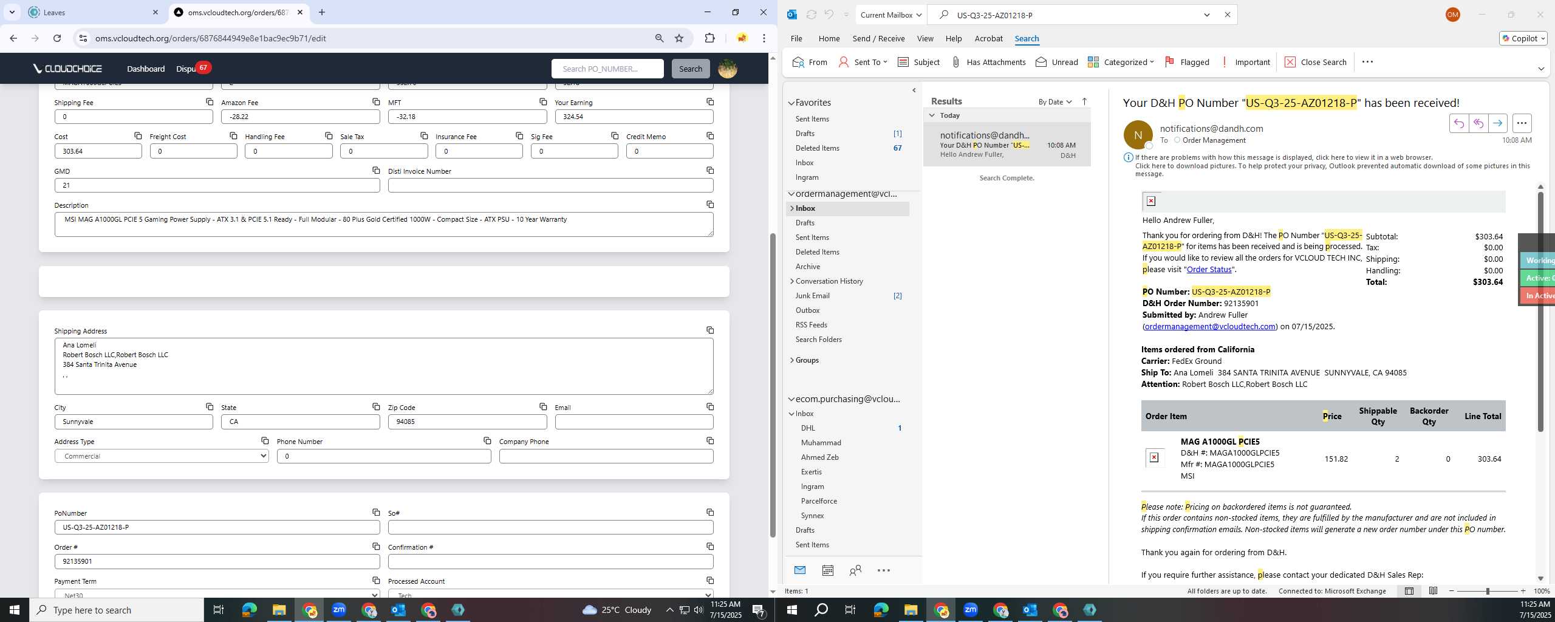Viewport: 1555px width, 622px height.
Task: Filter search results by Unread
Action: 1056,62
